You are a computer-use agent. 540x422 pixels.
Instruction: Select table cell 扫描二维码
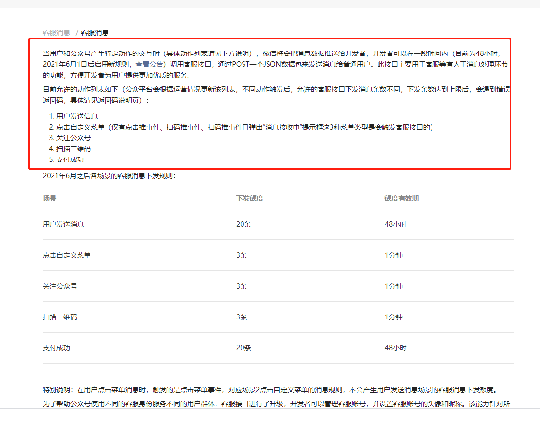pyautogui.click(x=60, y=317)
